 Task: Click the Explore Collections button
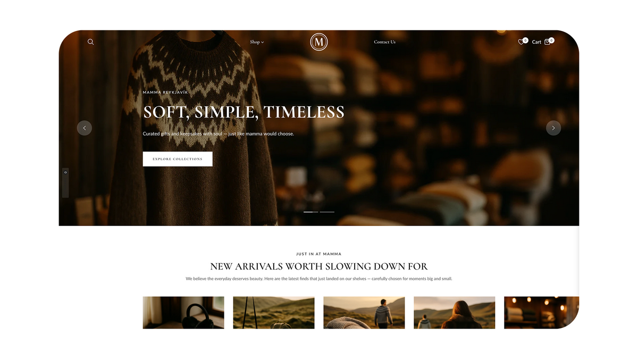point(178,159)
